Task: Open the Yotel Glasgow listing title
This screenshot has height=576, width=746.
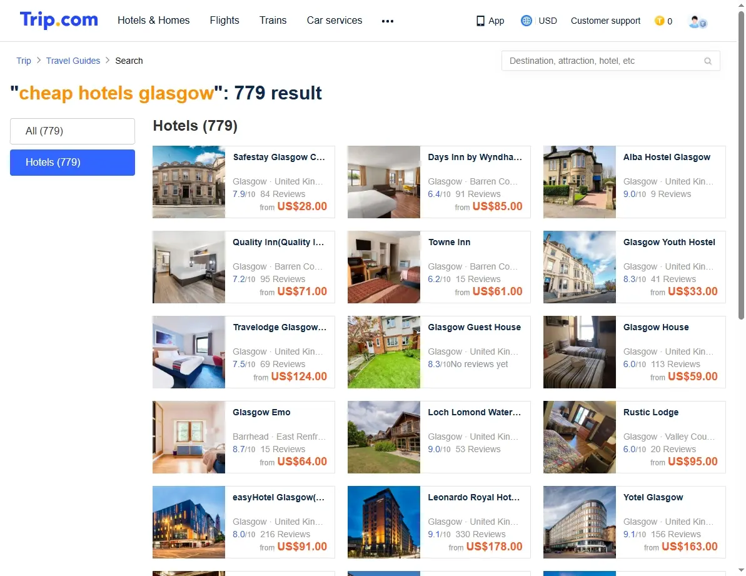Action: tap(653, 498)
